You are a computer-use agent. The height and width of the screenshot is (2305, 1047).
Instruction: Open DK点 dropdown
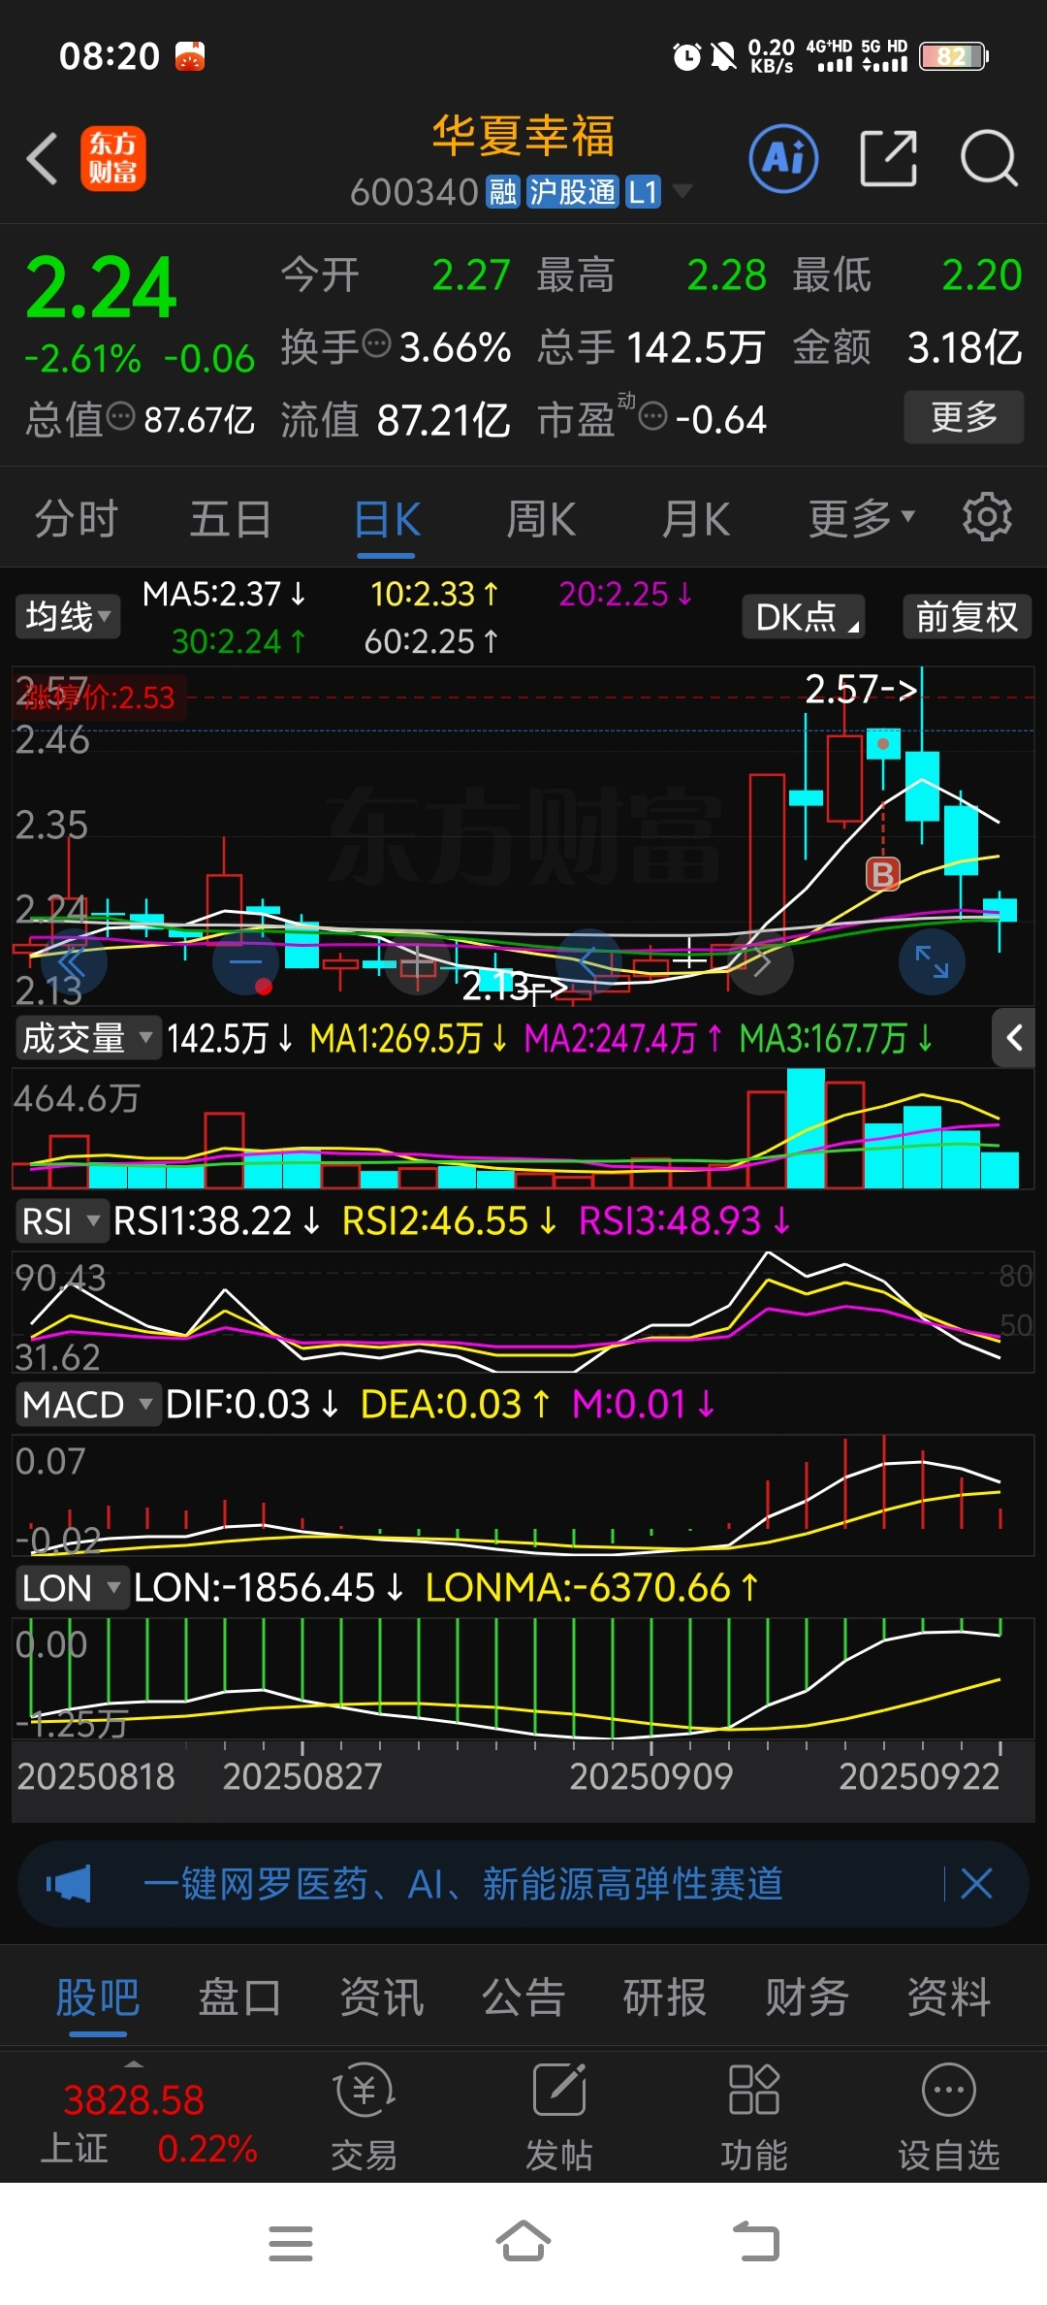click(x=804, y=617)
